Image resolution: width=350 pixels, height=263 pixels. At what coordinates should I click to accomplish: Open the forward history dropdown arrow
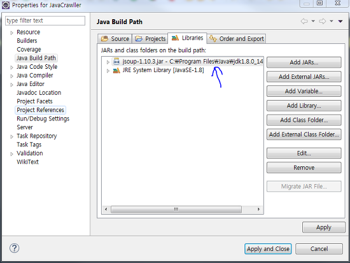click(x=332, y=21)
